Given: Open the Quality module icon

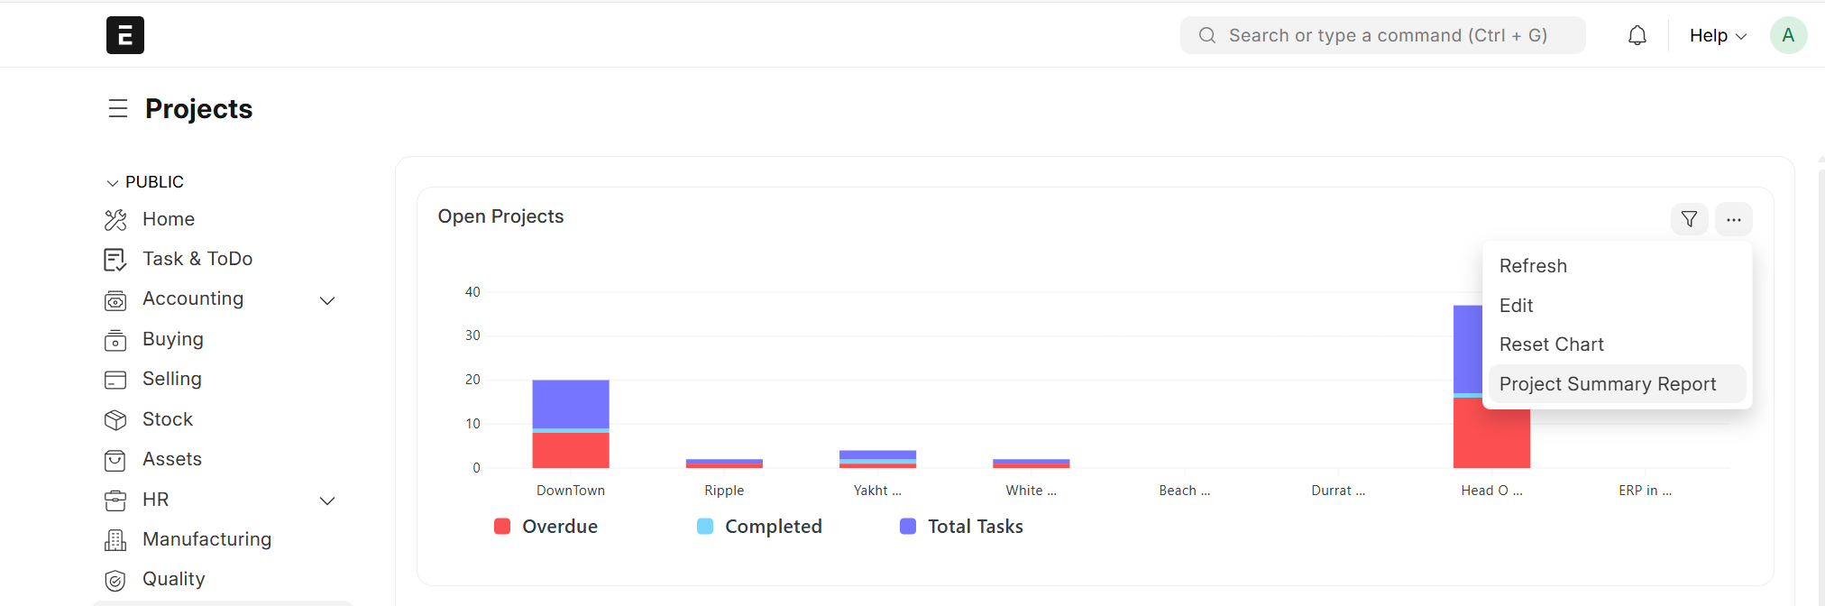Looking at the screenshot, I should point(115,580).
